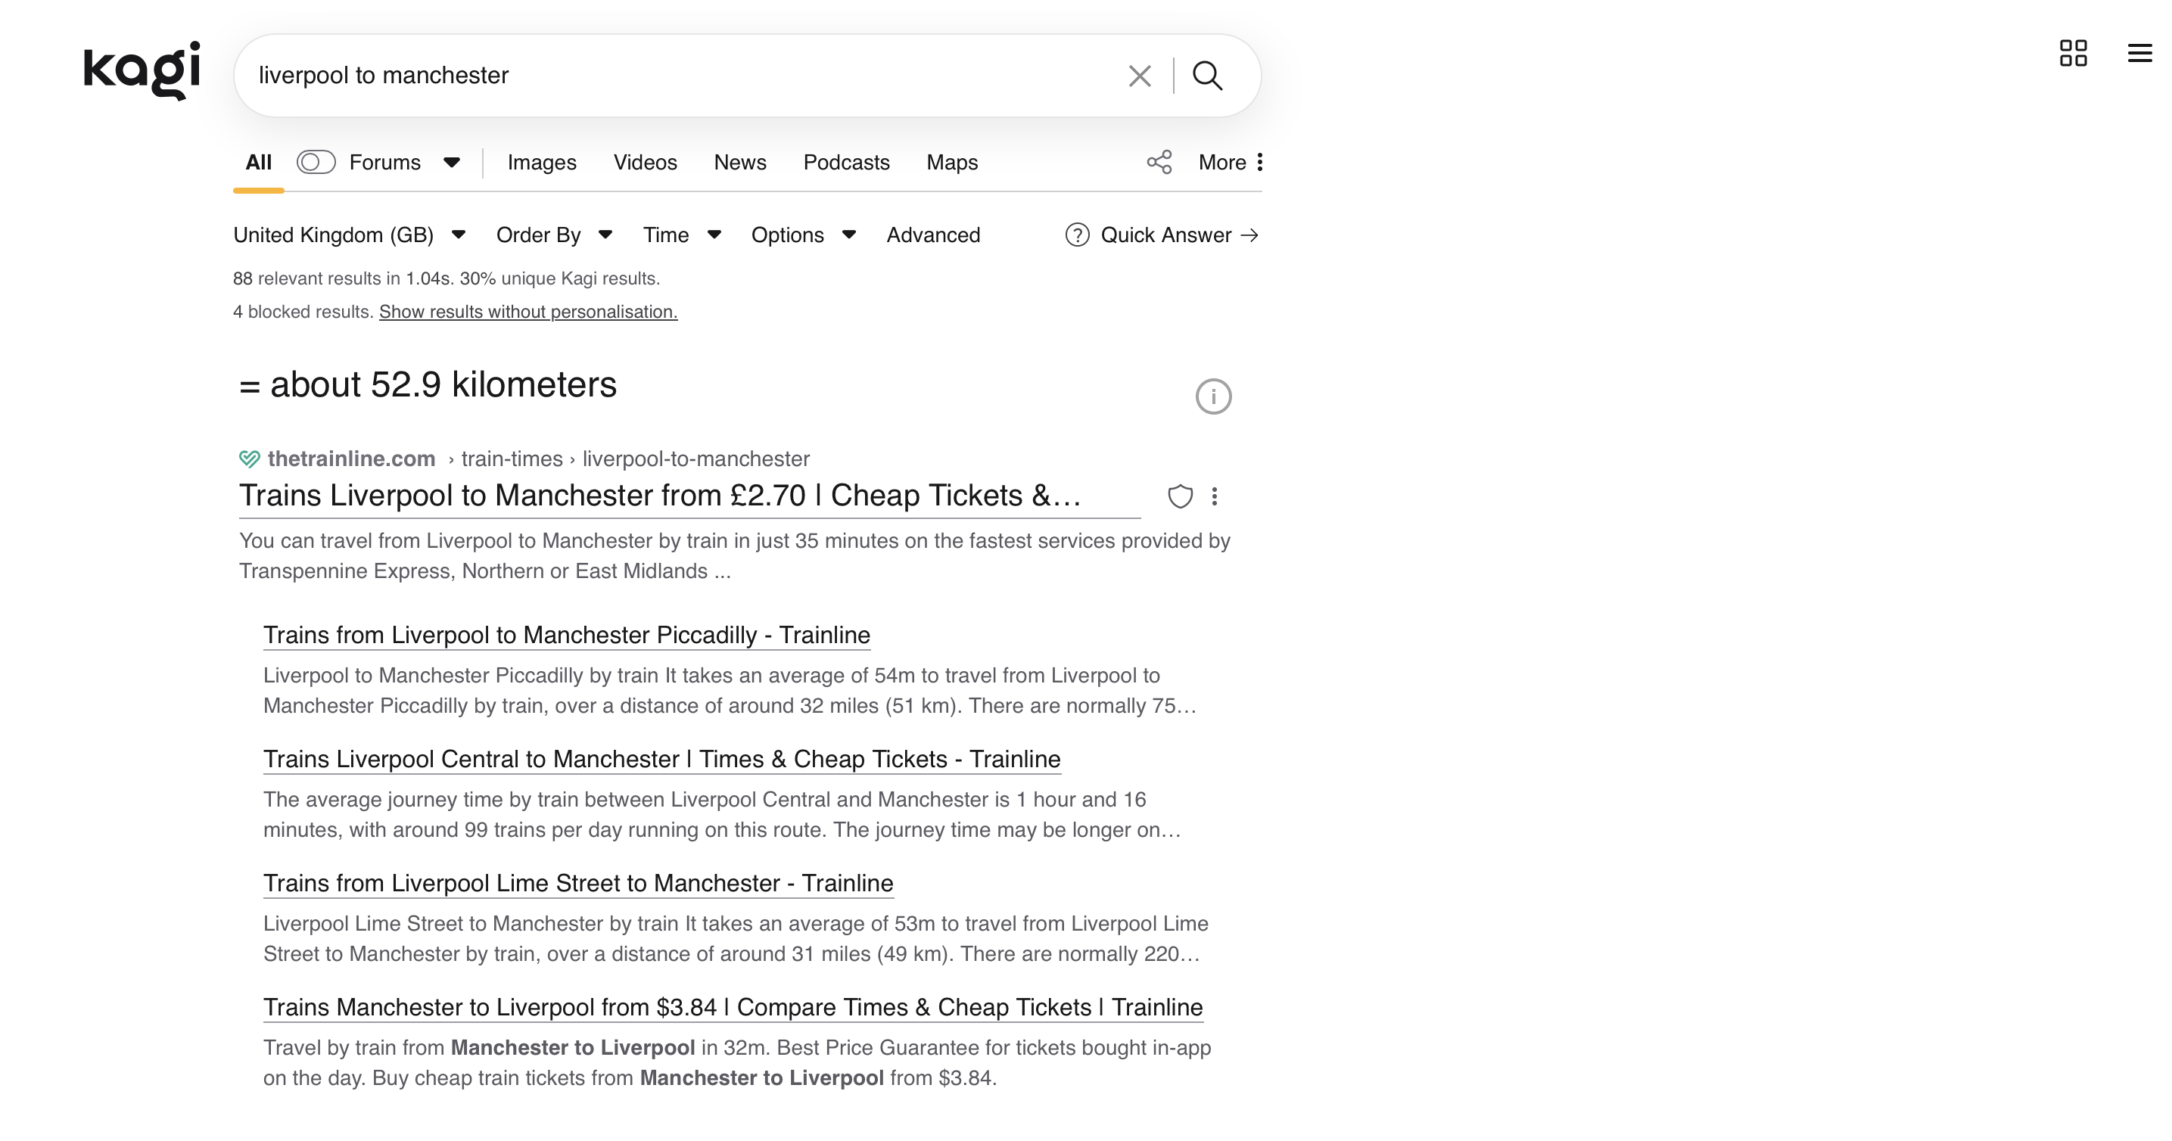Viewport: 2172px width, 1141px height.
Task: Open Trains from Liverpool Lime Street result
Action: pos(577,883)
